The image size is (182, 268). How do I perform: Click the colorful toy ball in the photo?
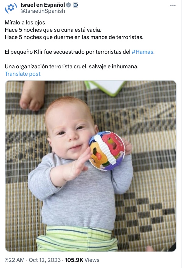click(x=107, y=150)
